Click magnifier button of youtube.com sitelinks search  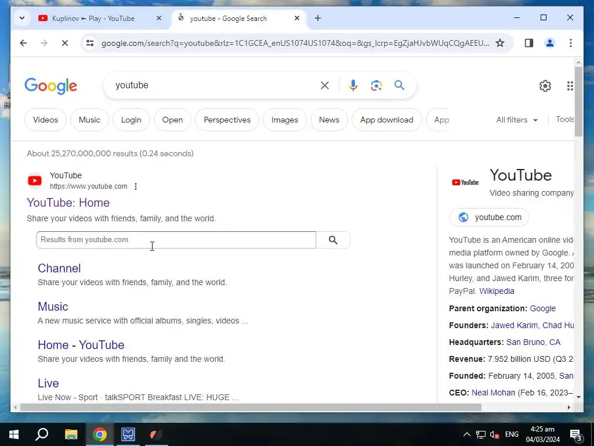(x=333, y=240)
